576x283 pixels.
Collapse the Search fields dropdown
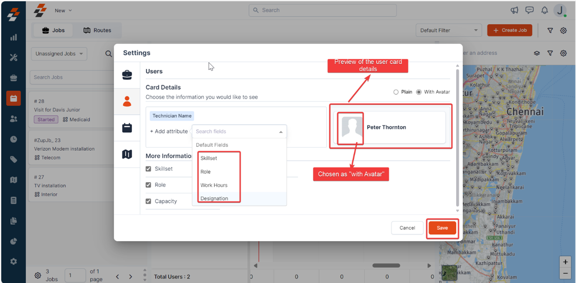coord(281,131)
